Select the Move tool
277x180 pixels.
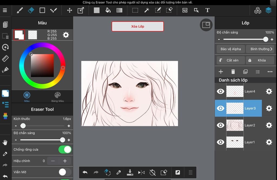tap(70, 10)
